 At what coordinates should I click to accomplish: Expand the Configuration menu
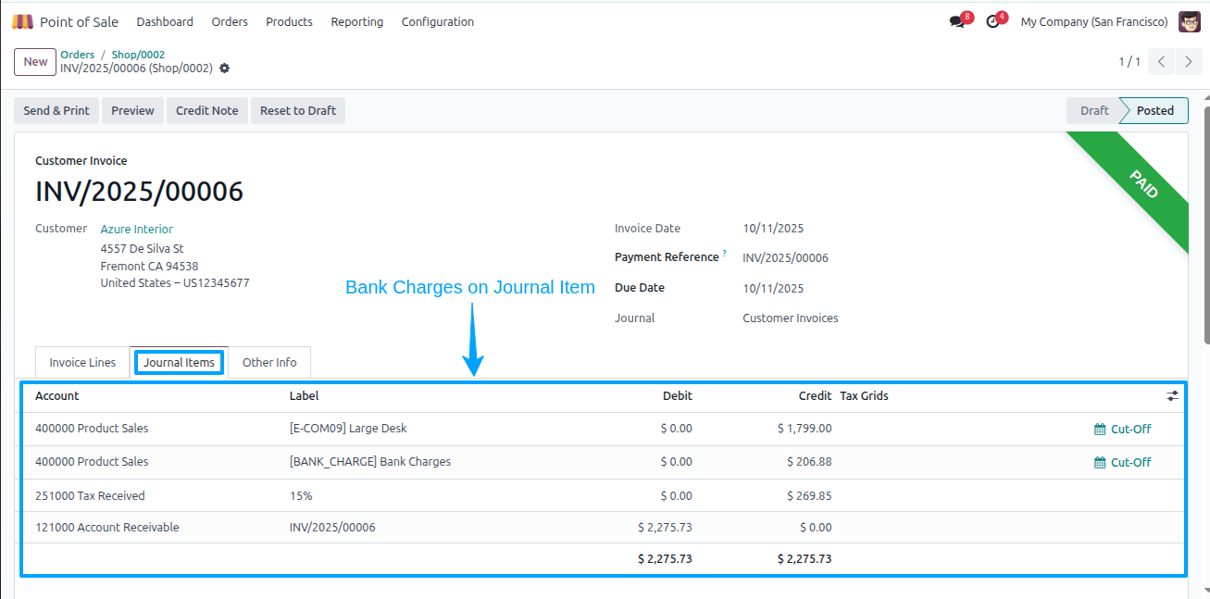(x=438, y=21)
